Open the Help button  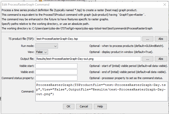pyautogui.click(x=100, y=107)
